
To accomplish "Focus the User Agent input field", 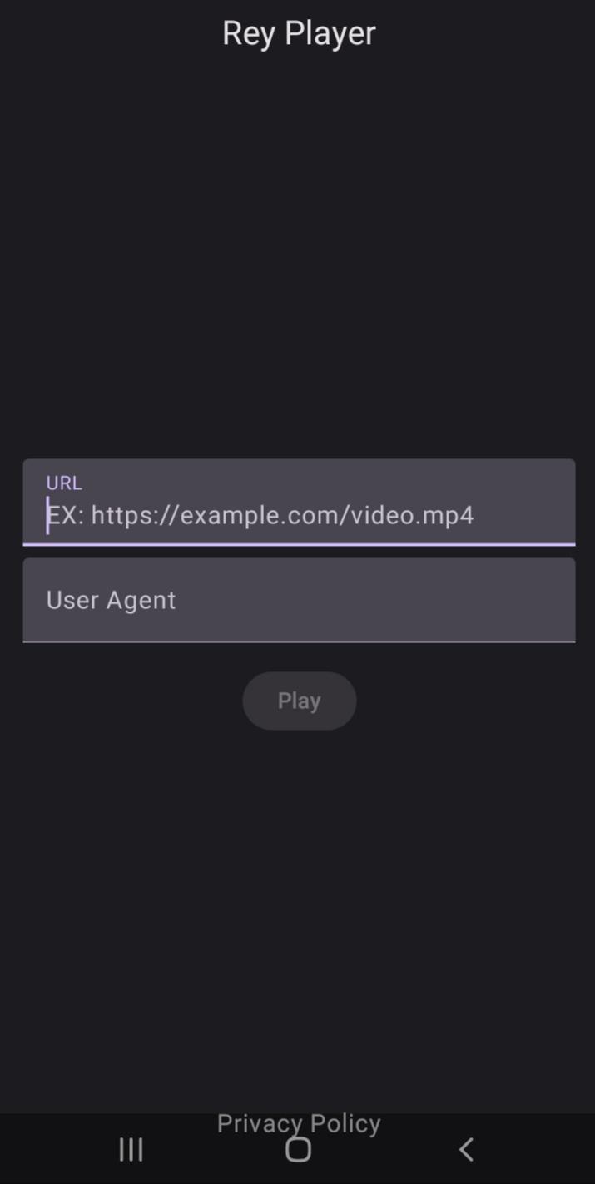I will (x=299, y=600).
